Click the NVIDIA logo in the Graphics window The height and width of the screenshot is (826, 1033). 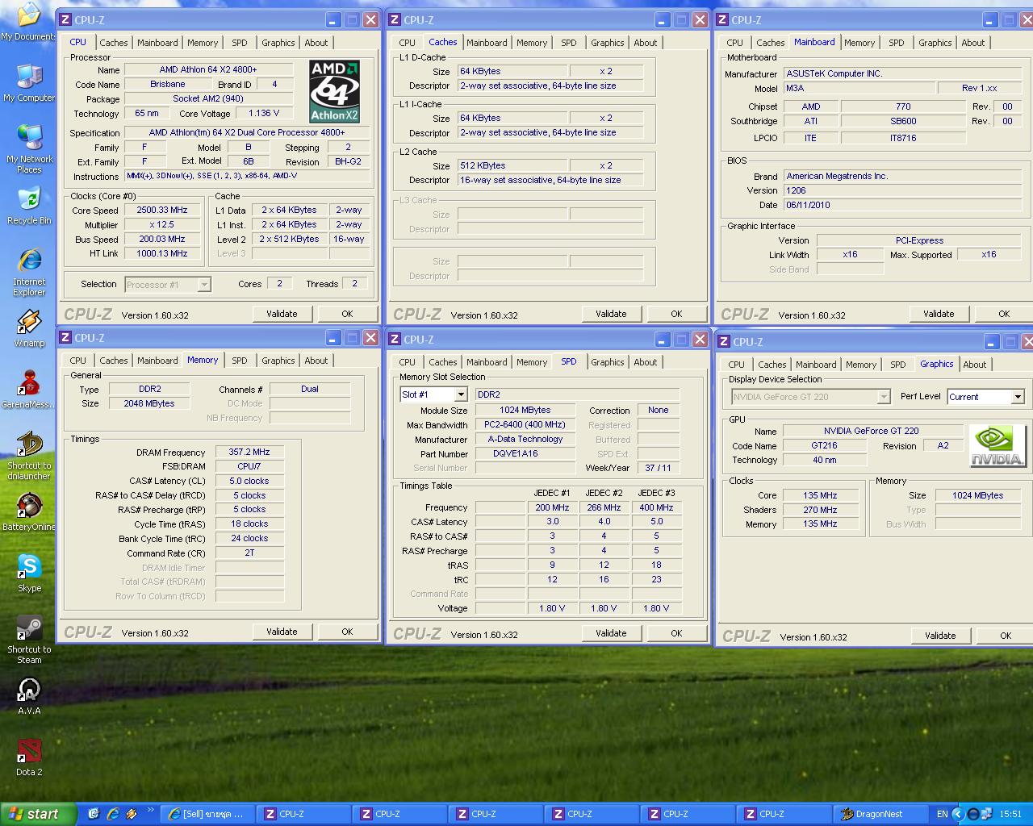[x=997, y=446]
